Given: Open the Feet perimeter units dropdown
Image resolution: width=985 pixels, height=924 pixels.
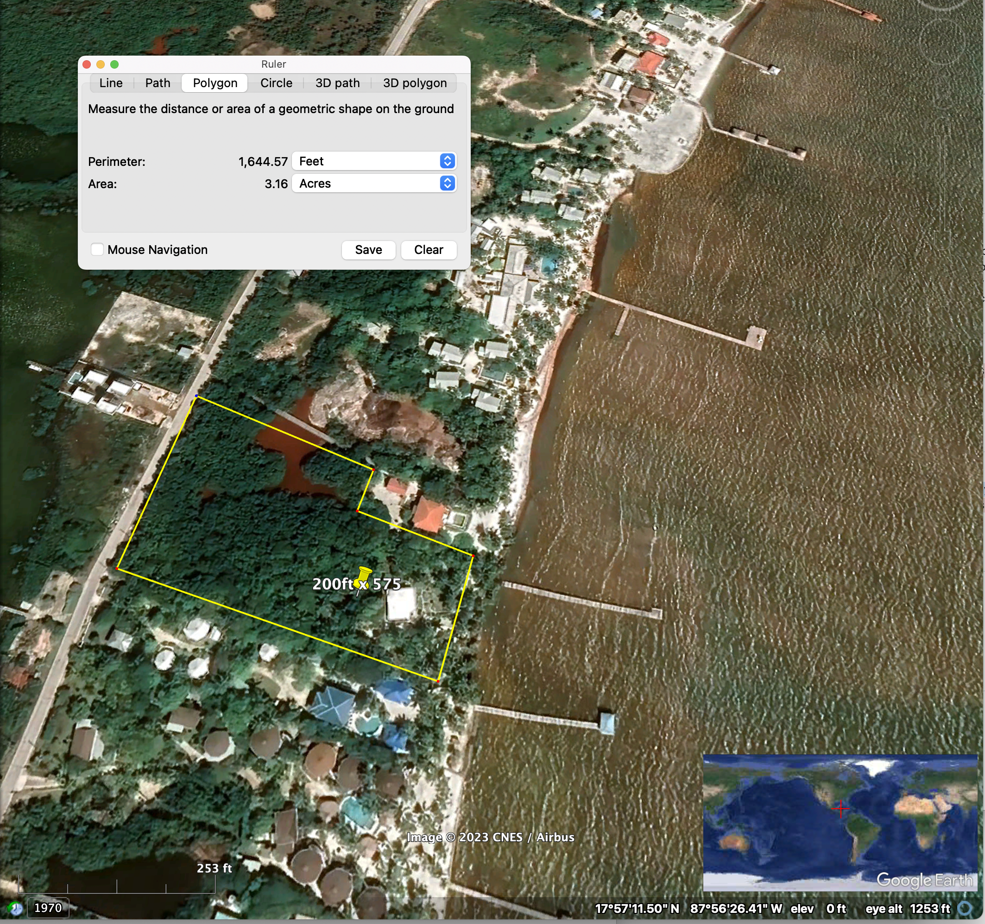Looking at the screenshot, I should tap(374, 161).
